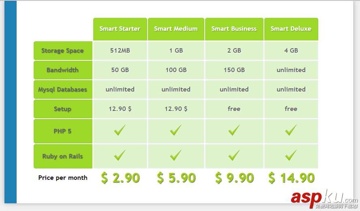Click the PHP 5 checkmark for Smart Medium
This screenshot has width=360, height=211.
tap(176, 130)
